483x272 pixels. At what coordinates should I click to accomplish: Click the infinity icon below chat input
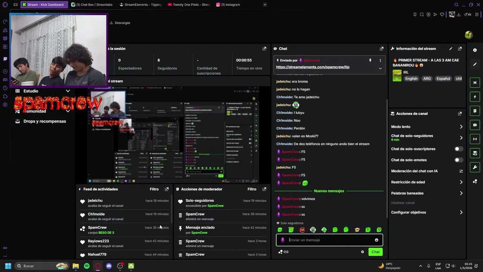click(286, 252)
